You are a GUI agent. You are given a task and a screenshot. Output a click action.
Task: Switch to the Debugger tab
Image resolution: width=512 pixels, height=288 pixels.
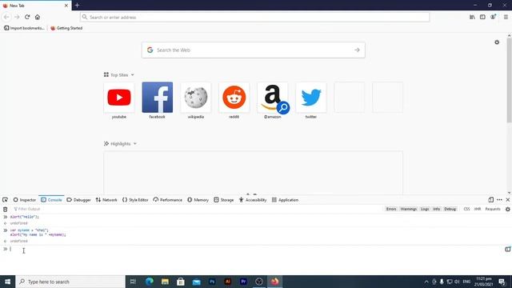[78, 200]
